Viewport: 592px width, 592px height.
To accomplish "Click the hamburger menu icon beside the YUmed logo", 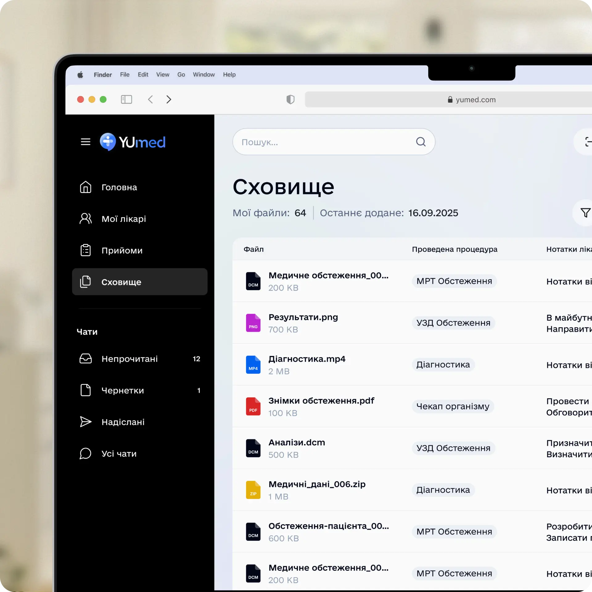I will point(85,142).
